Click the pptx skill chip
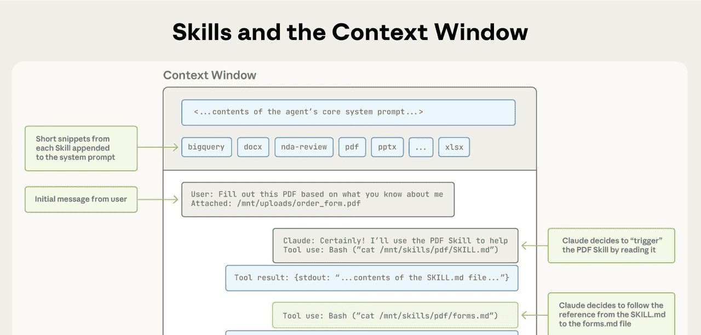701x335 pixels. click(388, 147)
